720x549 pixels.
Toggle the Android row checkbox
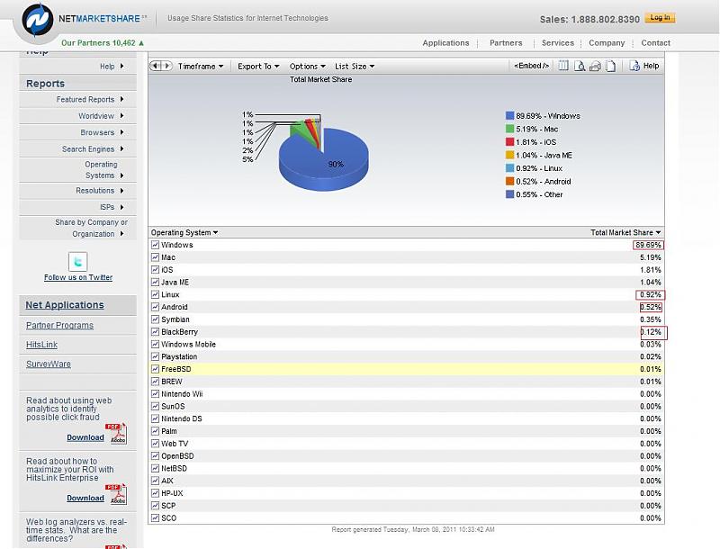[x=155, y=307]
